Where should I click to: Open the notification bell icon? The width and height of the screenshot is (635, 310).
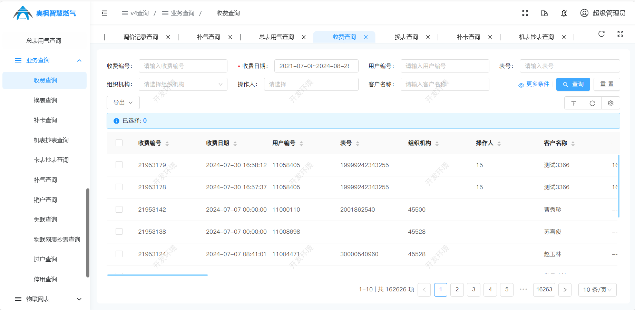(564, 13)
